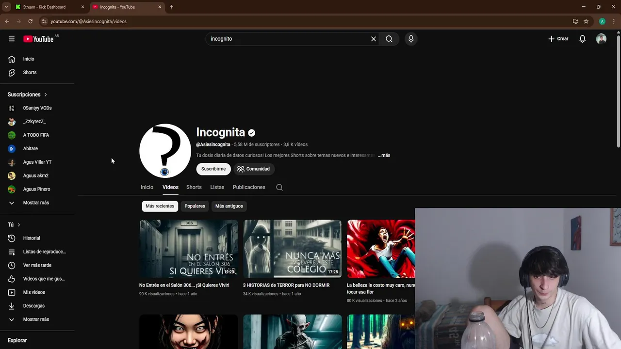Viewport: 621px width, 349px height.
Task: Open the Chrome profile avatar in toolbar
Action: (602, 21)
